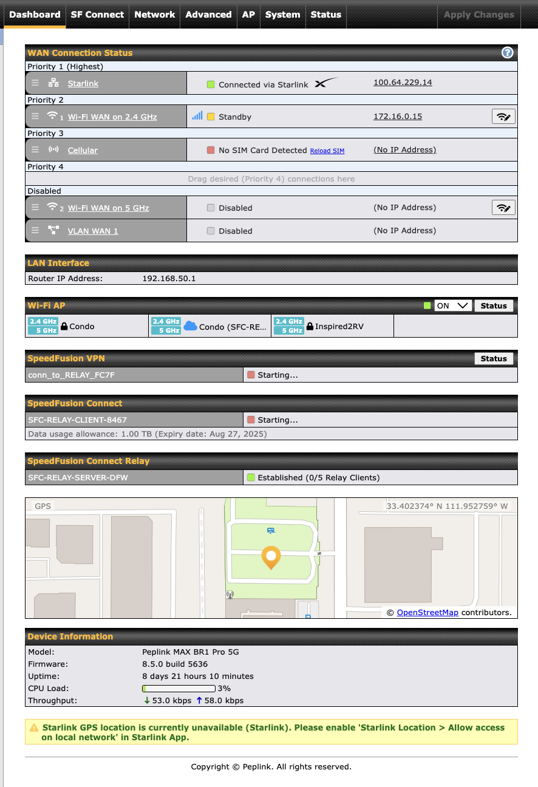Open the OpenStreetMap link
This screenshot has width=538, height=787.
[427, 612]
